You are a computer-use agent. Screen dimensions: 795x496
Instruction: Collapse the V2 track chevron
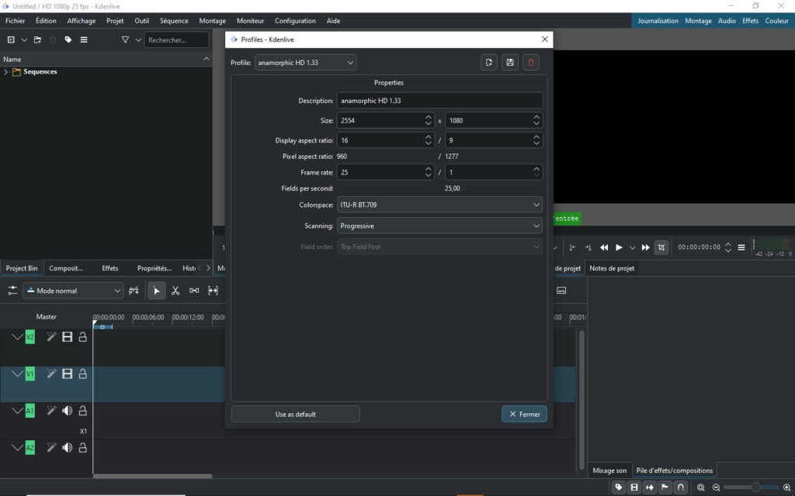click(x=17, y=336)
